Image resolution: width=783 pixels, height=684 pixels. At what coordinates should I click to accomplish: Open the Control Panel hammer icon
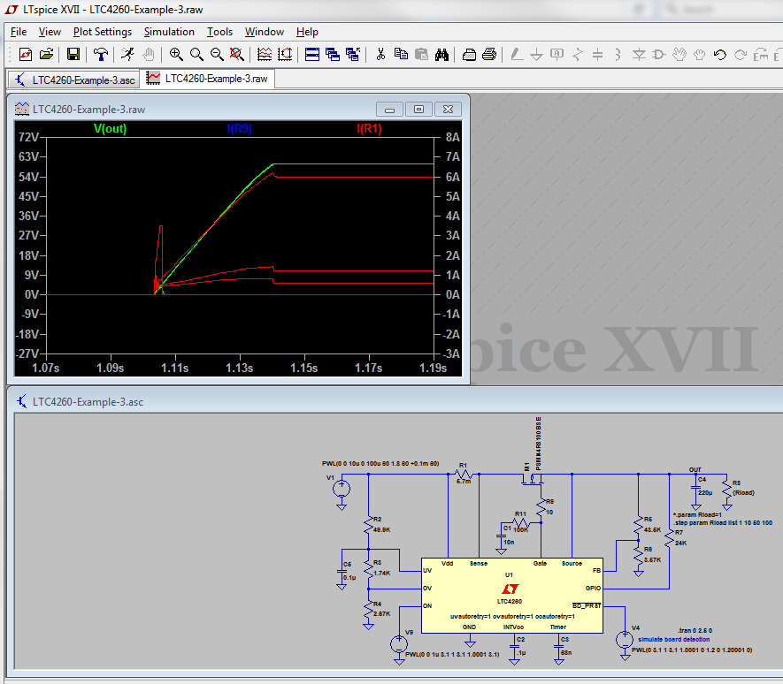tap(101, 54)
